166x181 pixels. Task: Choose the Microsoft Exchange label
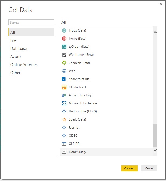pos(83,103)
